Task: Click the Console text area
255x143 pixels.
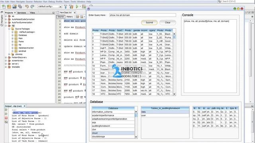Action: [210, 56]
